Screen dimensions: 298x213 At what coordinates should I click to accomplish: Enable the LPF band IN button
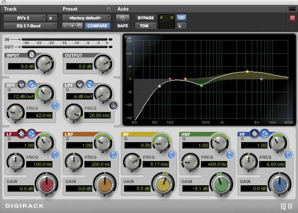tap(113, 106)
